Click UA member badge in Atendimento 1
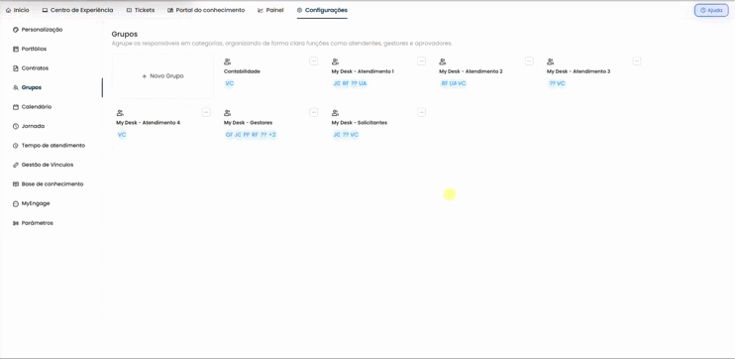735x359 pixels. click(363, 83)
